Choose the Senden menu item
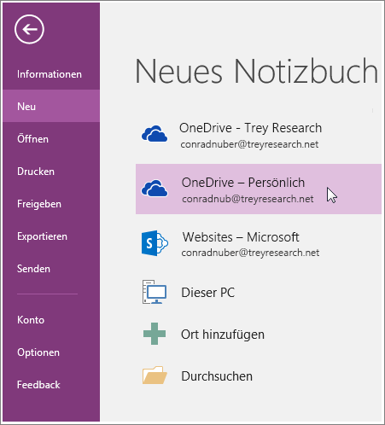Screen dimensions: 385x425 (x=51, y=269)
